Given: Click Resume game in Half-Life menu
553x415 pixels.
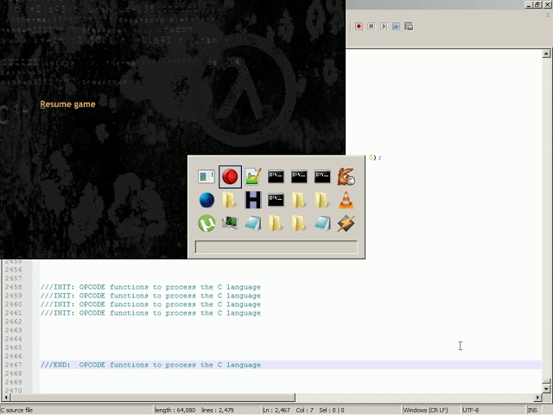Looking at the screenshot, I should [x=67, y=105].
